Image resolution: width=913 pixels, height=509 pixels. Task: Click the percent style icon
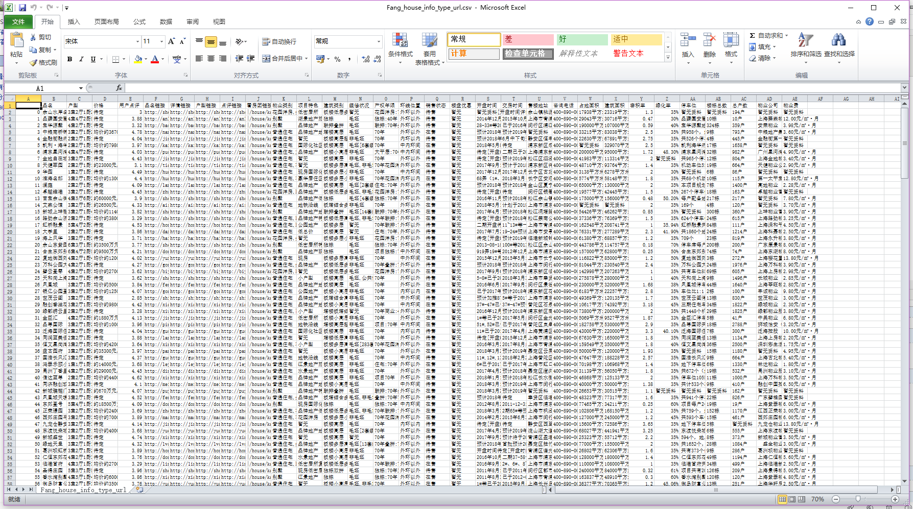coord(337,59)
